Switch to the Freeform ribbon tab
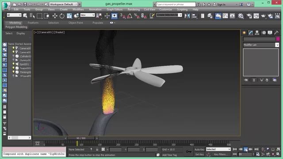Viewport: 283px width, 159px height. pos(33,23)
